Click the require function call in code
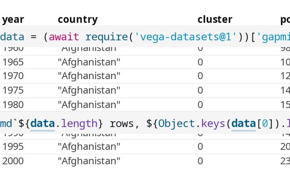 click(x=106, y=37)
